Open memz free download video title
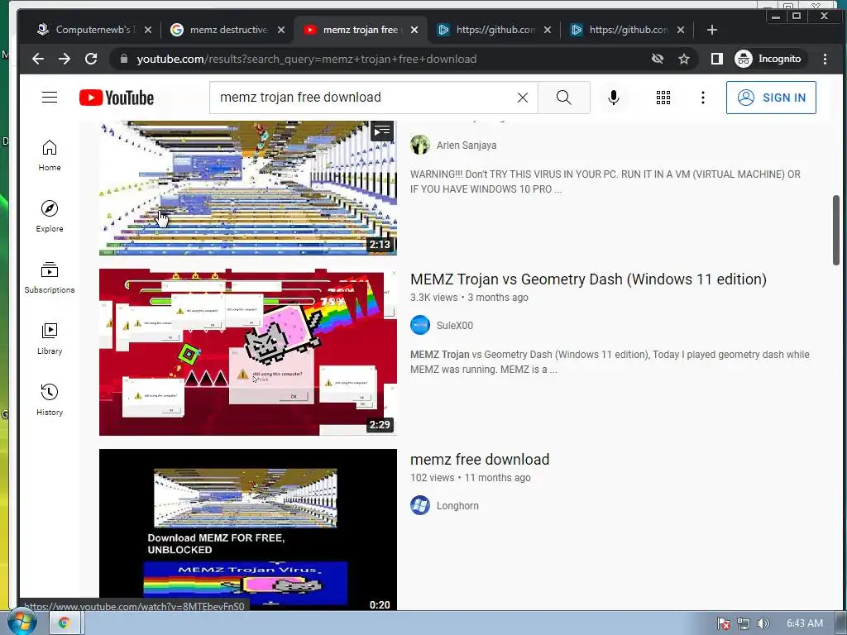847x635 pixels. (480, 460)
